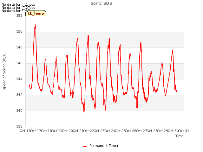This screenshot has width=203, height=152.
Task: Click the Oct 21 x-axis tick label
Action: [x=78, y=131]
